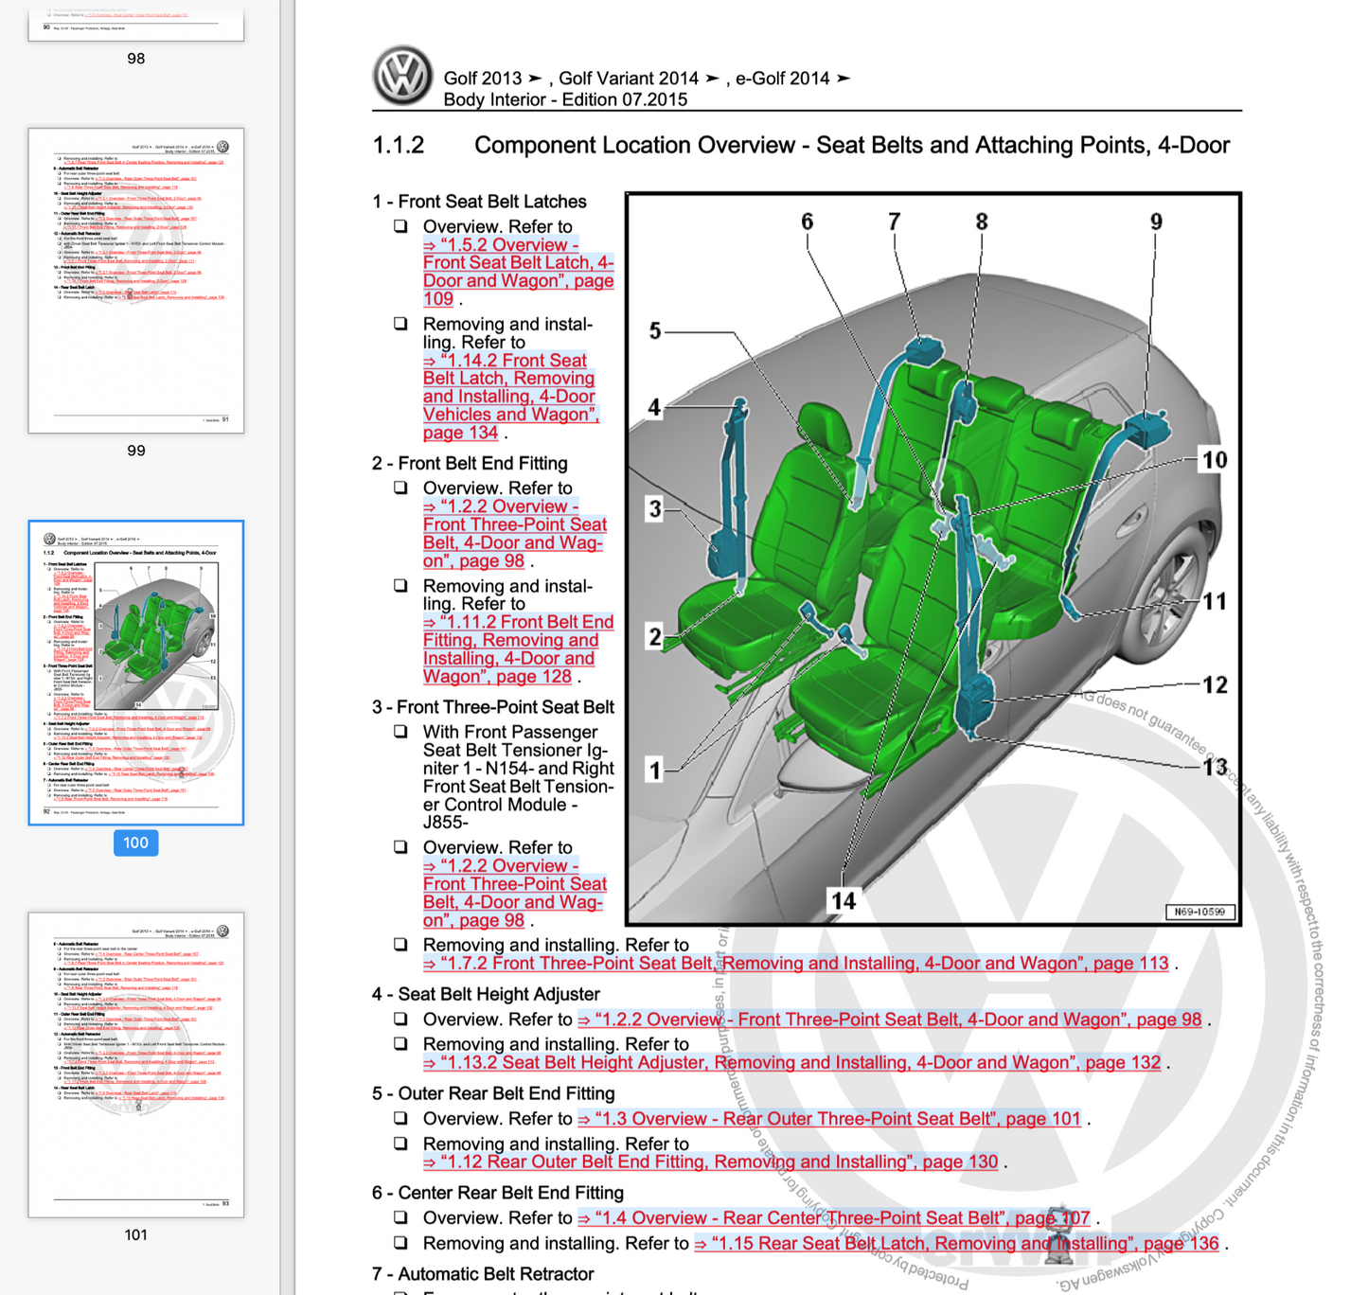Select the page 99 thumbnail in the sidebar
Viewport: 1368px width, 1295px height.
tap(136, 281)
